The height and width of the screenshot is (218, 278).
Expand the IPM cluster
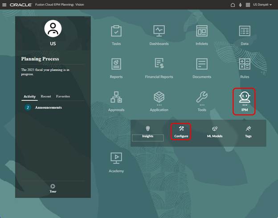(245, 99)
